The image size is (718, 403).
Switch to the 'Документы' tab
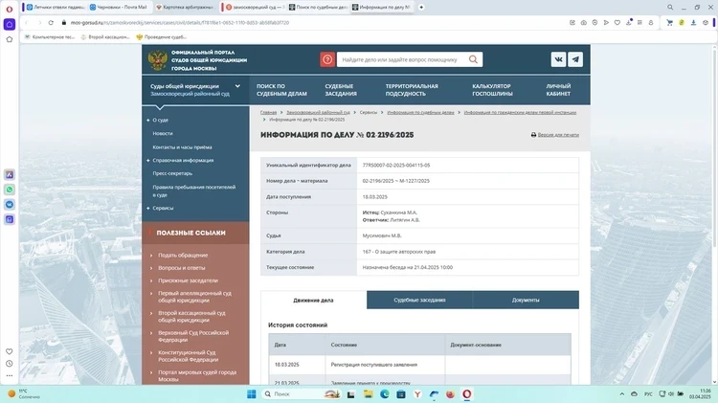(x=526, y=300)
